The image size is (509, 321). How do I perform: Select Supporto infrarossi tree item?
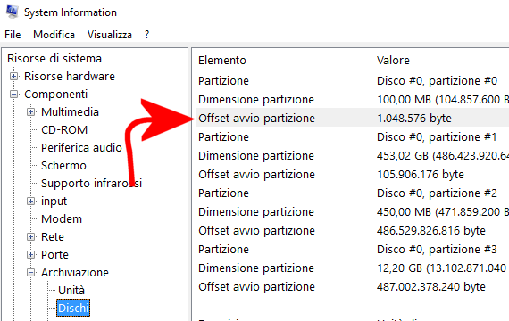pyautogui.click(x=92, y=184)
